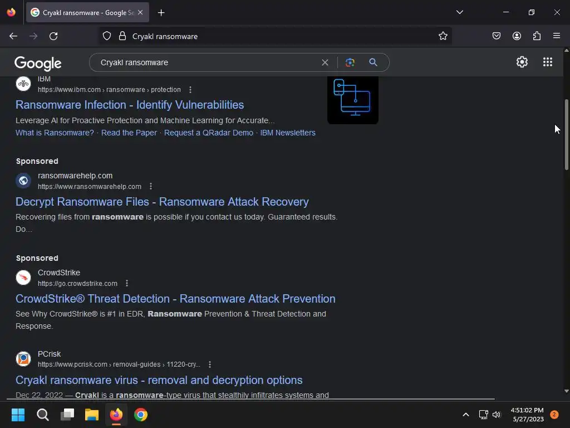Open the network status tray icon
This screenshot has width=570, height=428.
click(483, 415)
